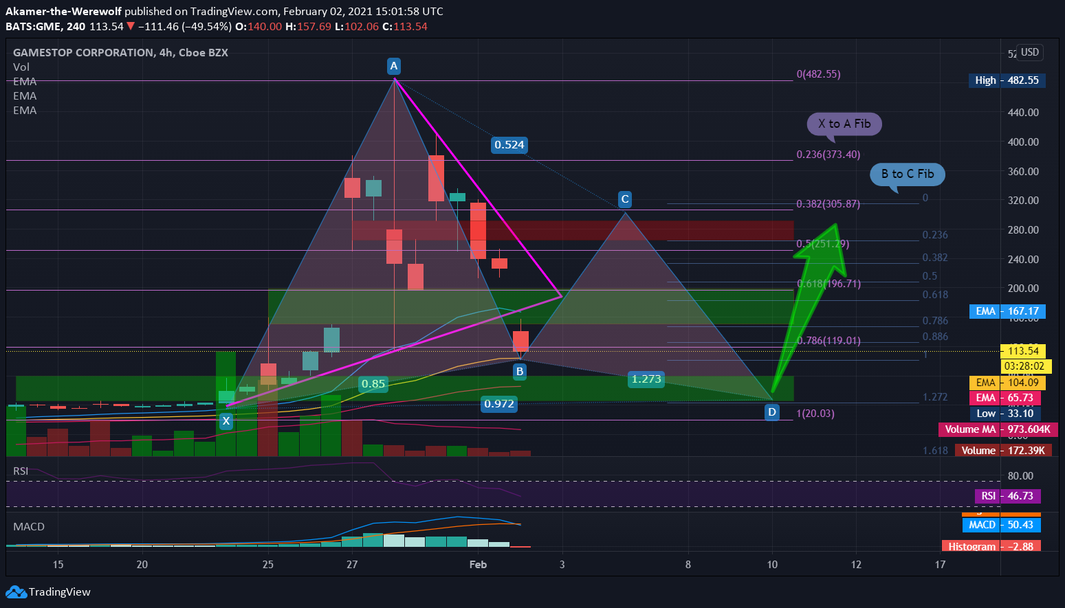Screen dimensions: 1065x608
Task: Select harmonic pattern point A marker
Action: (x=393, y=66)
